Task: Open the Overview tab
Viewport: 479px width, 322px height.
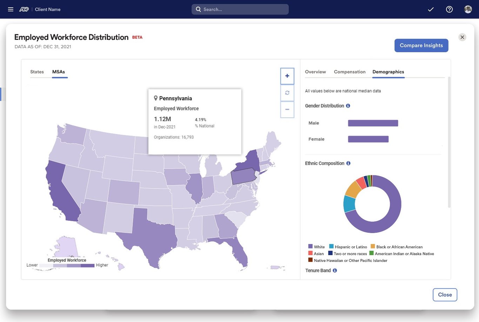Action: click(x=315, y=71)
